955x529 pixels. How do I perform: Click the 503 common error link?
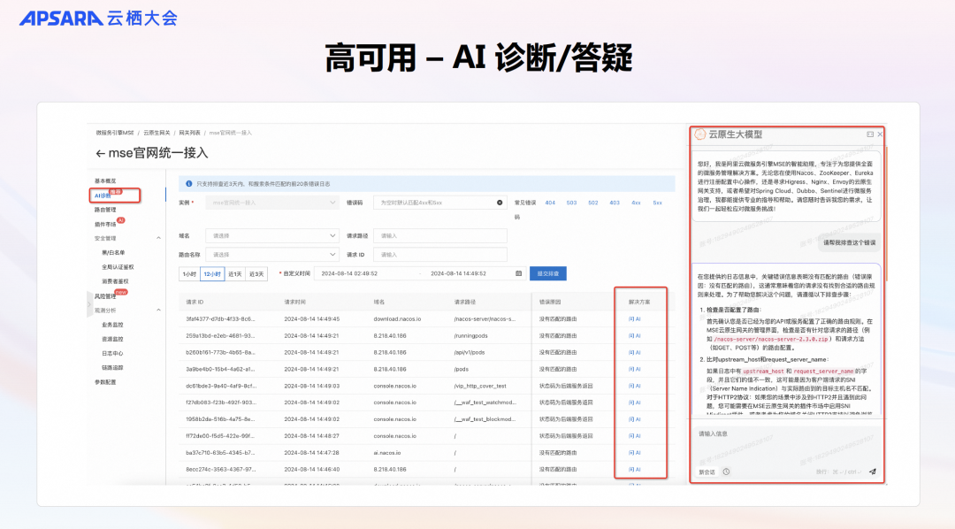(x=571, y=203)
